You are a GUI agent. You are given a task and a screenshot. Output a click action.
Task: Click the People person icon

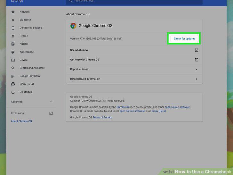coord(13,36)
